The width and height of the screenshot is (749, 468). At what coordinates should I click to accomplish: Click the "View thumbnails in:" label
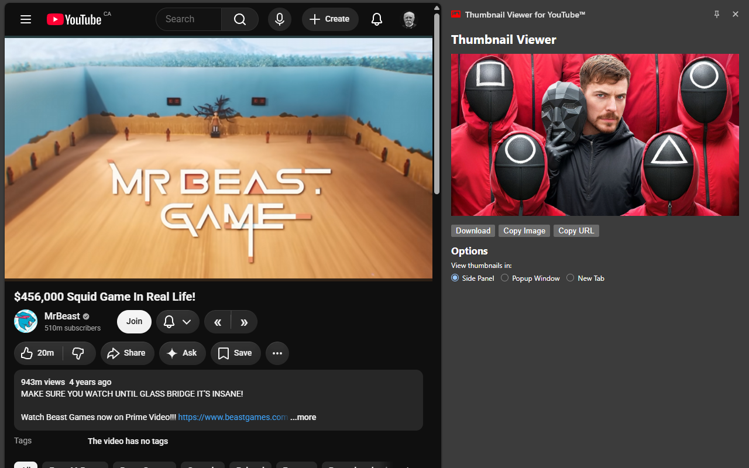tap(482, 266)
